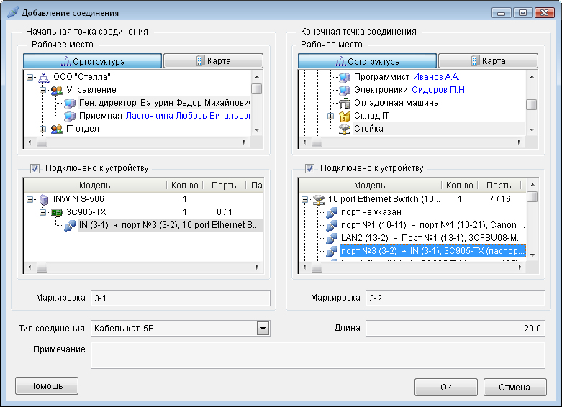This screenshot has height=407, width=562.
Task: Click the Стойка rack icon
Action: click(345, 129)
